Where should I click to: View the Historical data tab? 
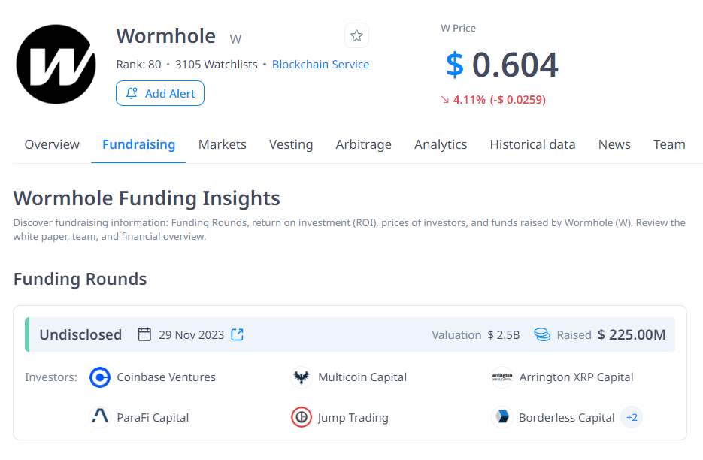coord(532,144)
